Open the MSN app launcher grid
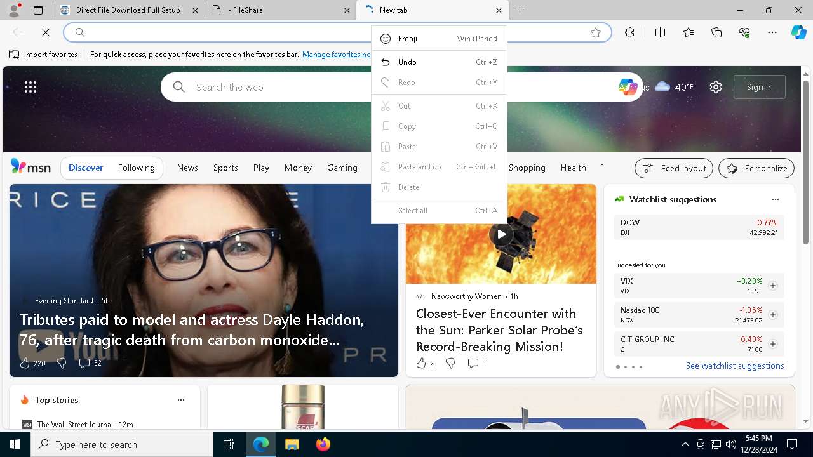The width and height of the screenshot is (813, 457). tap(30, 87)
